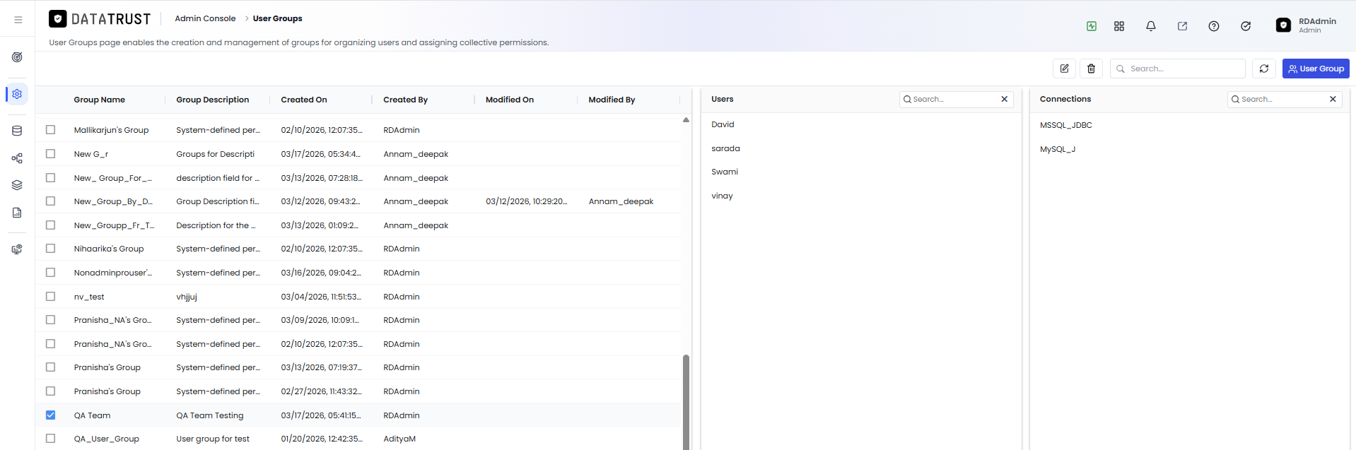Select user Swami in Users list
The image size is (1356, 450).
click(725, 172)
